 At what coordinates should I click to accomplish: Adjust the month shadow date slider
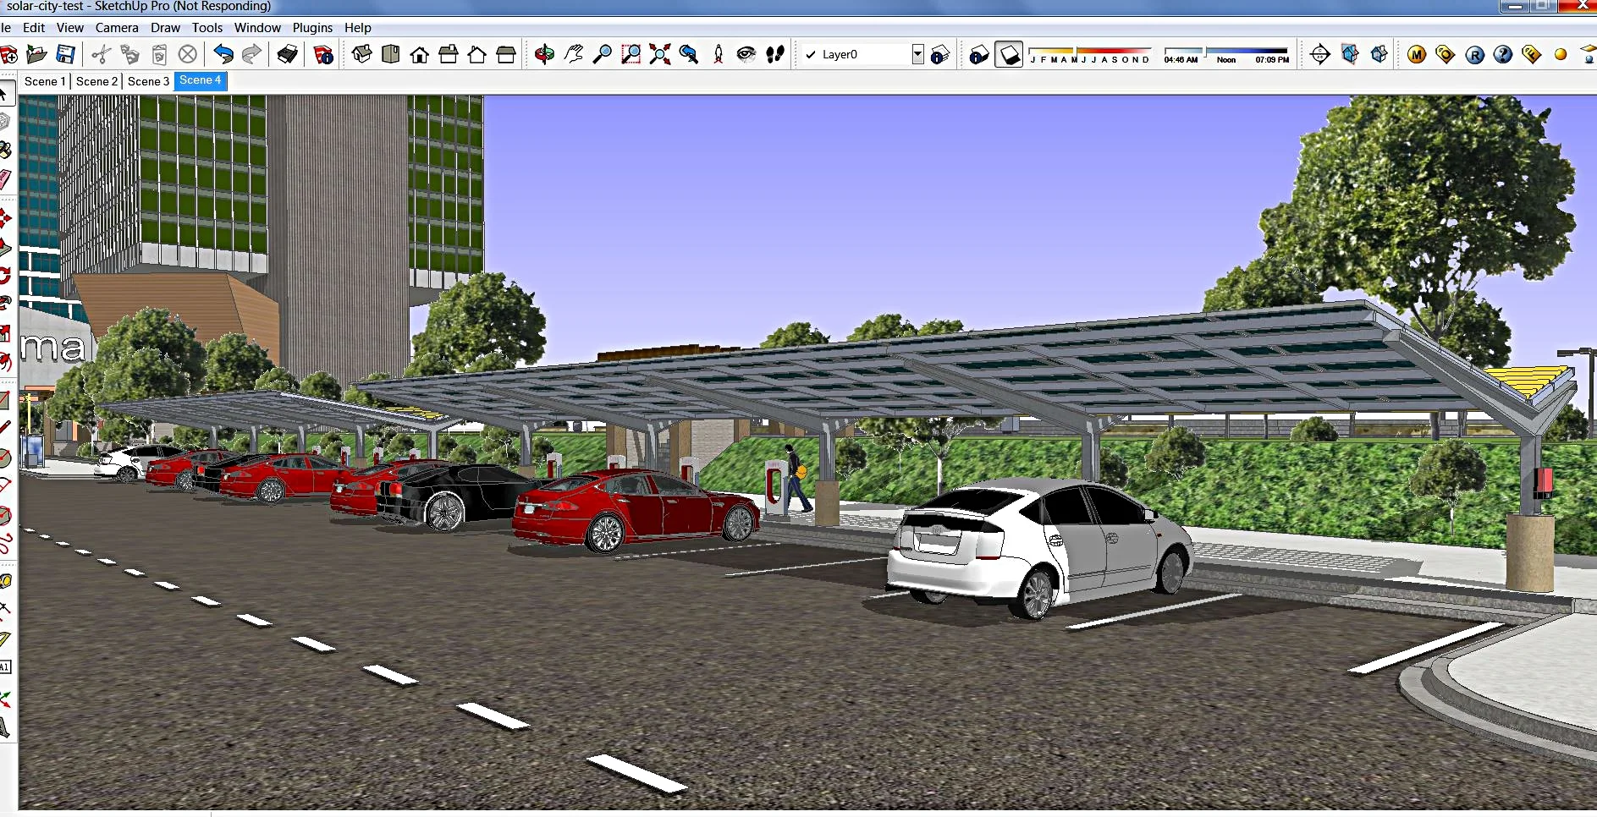tap(1090, 55)
